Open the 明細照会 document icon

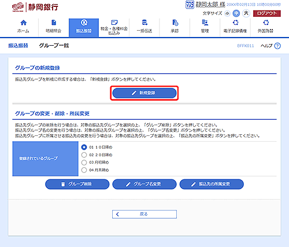click(x=54, y=23)
